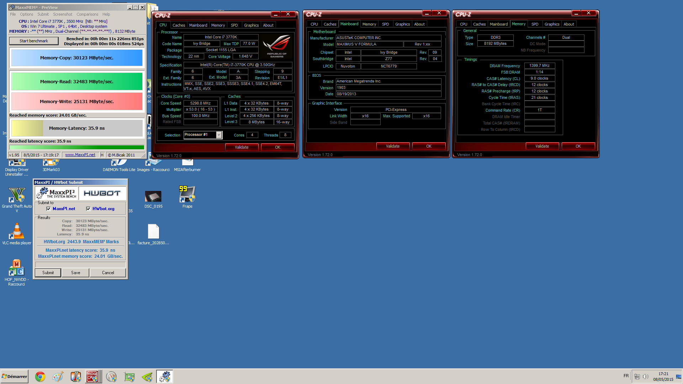This screenshot has height=384, width=683.
Task: Launch the Grand Theft Auto V desktop icon
Action: pos(17,200)
